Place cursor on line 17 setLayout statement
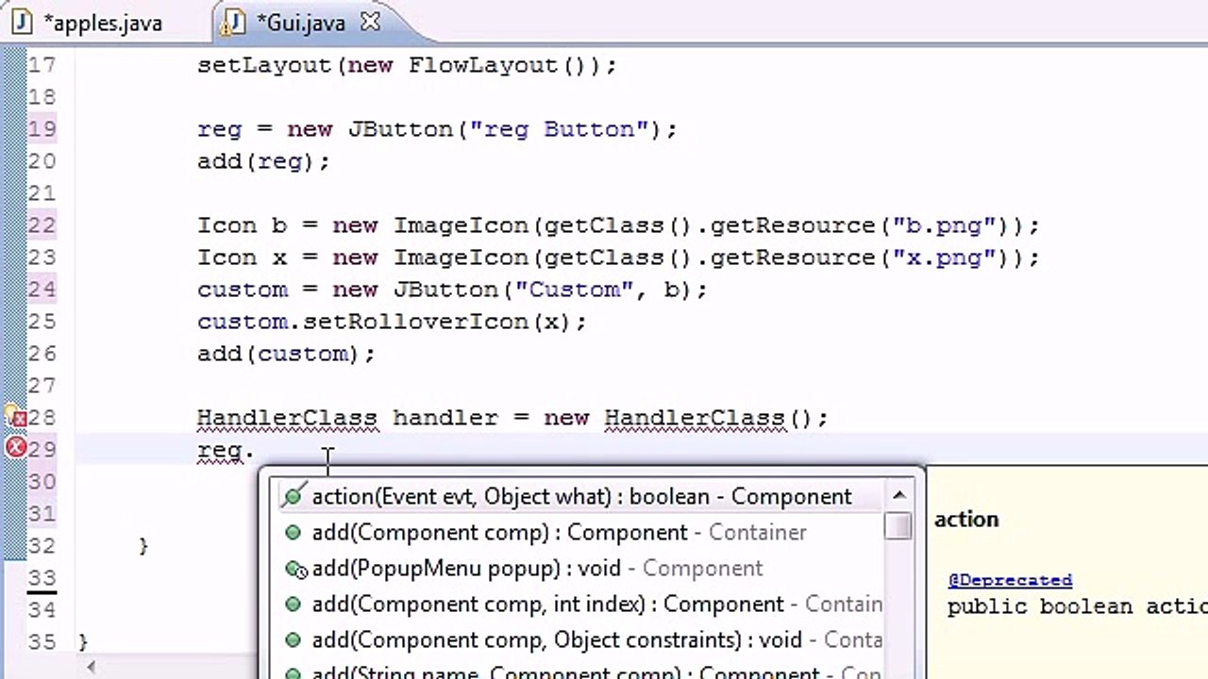Viewport: 1208px width, 679px height. 407,65
